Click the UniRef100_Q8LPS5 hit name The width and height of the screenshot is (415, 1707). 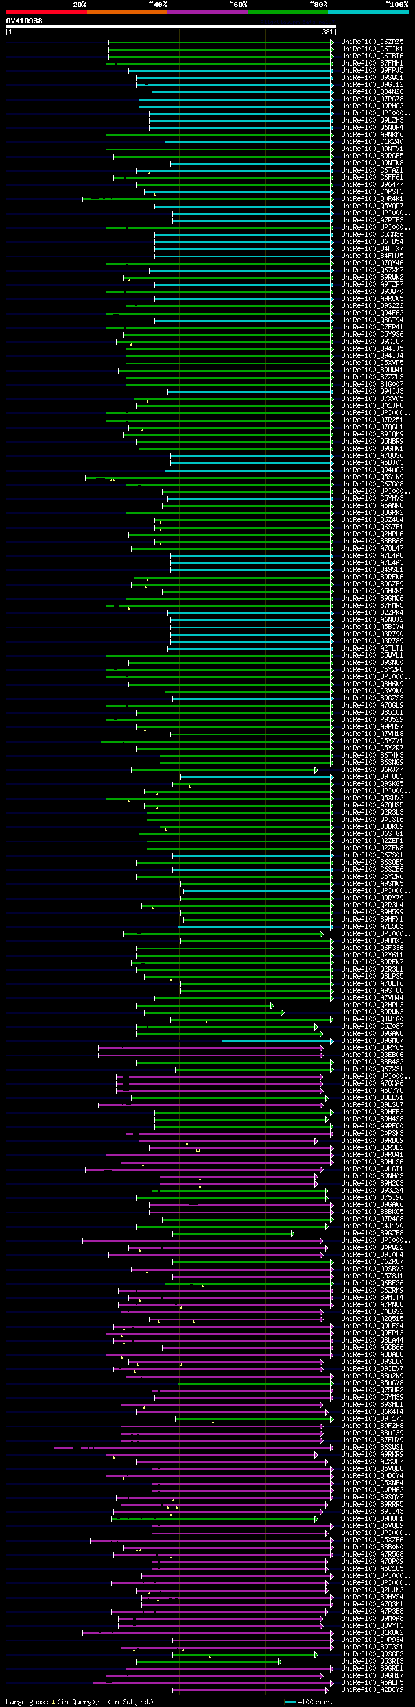[372, 977]
